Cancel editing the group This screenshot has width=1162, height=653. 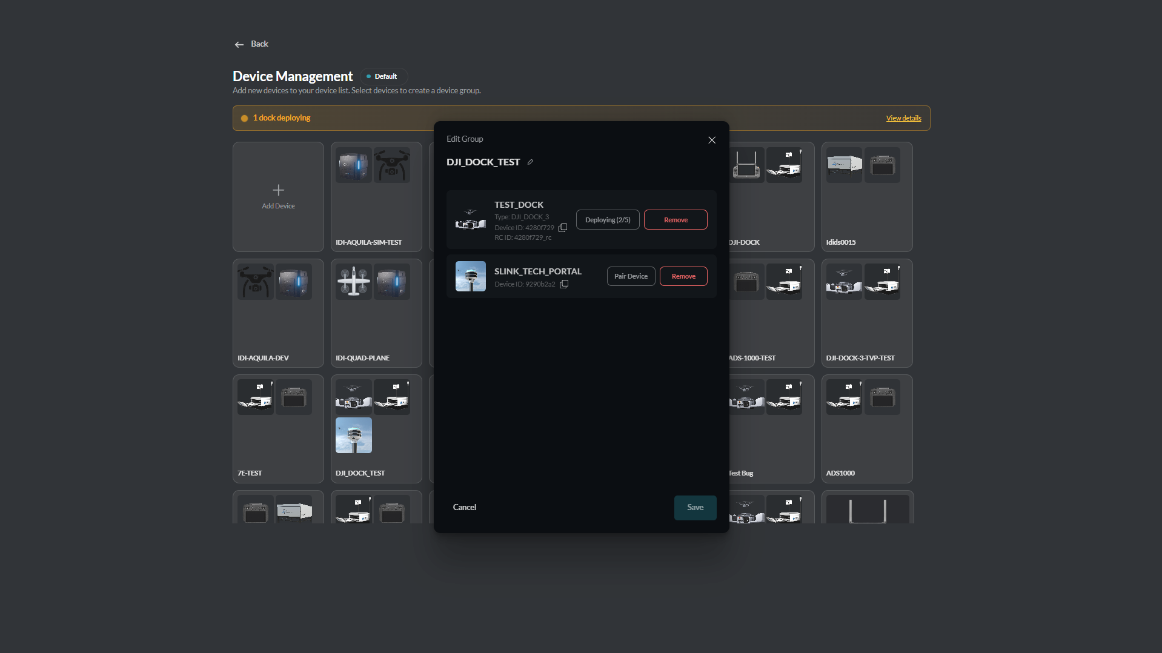tap(465, 508)
